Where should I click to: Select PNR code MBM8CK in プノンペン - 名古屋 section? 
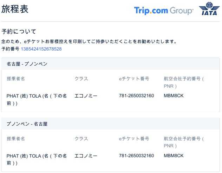click(174, 155)
